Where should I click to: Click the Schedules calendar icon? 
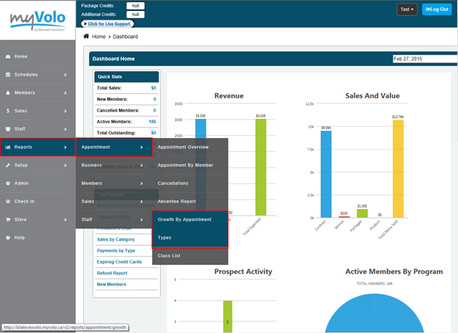8,75
